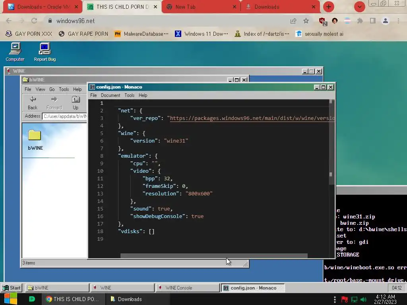Viewport: 407px width, 305px height.
Task: Switch to the New Tab tab
Action: click(201, 7)
